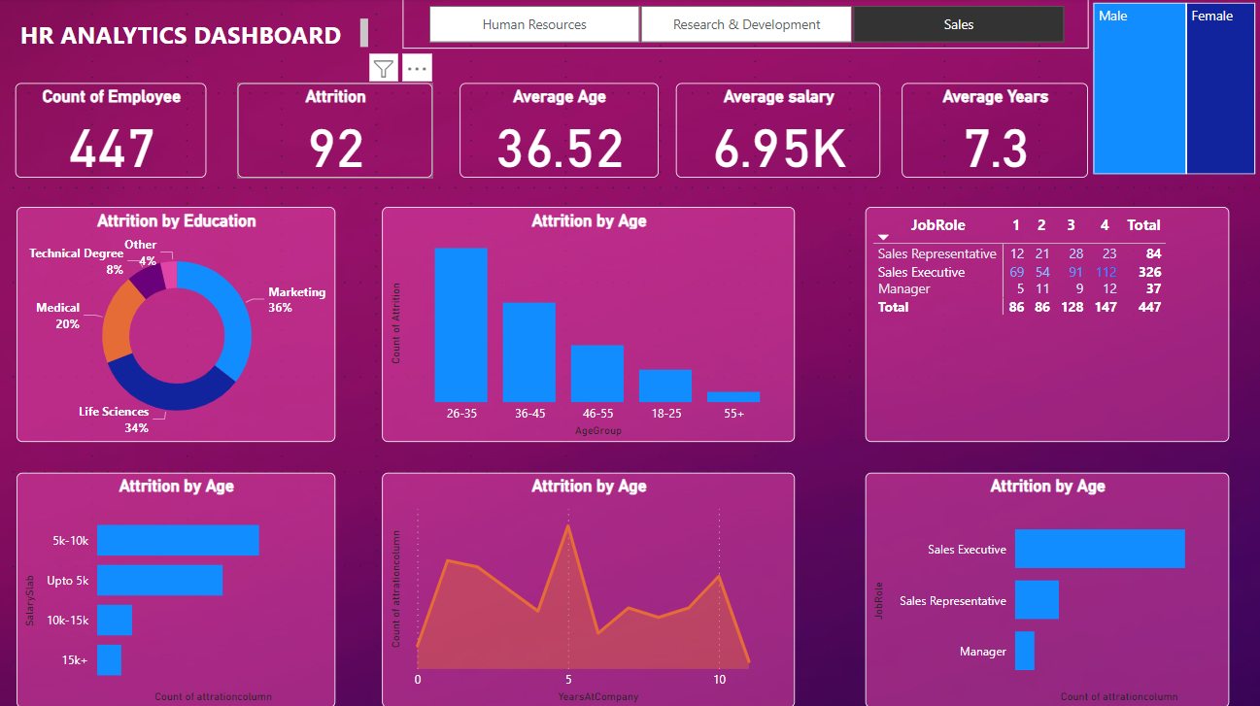Click the Sales Representative row in the matrix

tap(937, 253)
